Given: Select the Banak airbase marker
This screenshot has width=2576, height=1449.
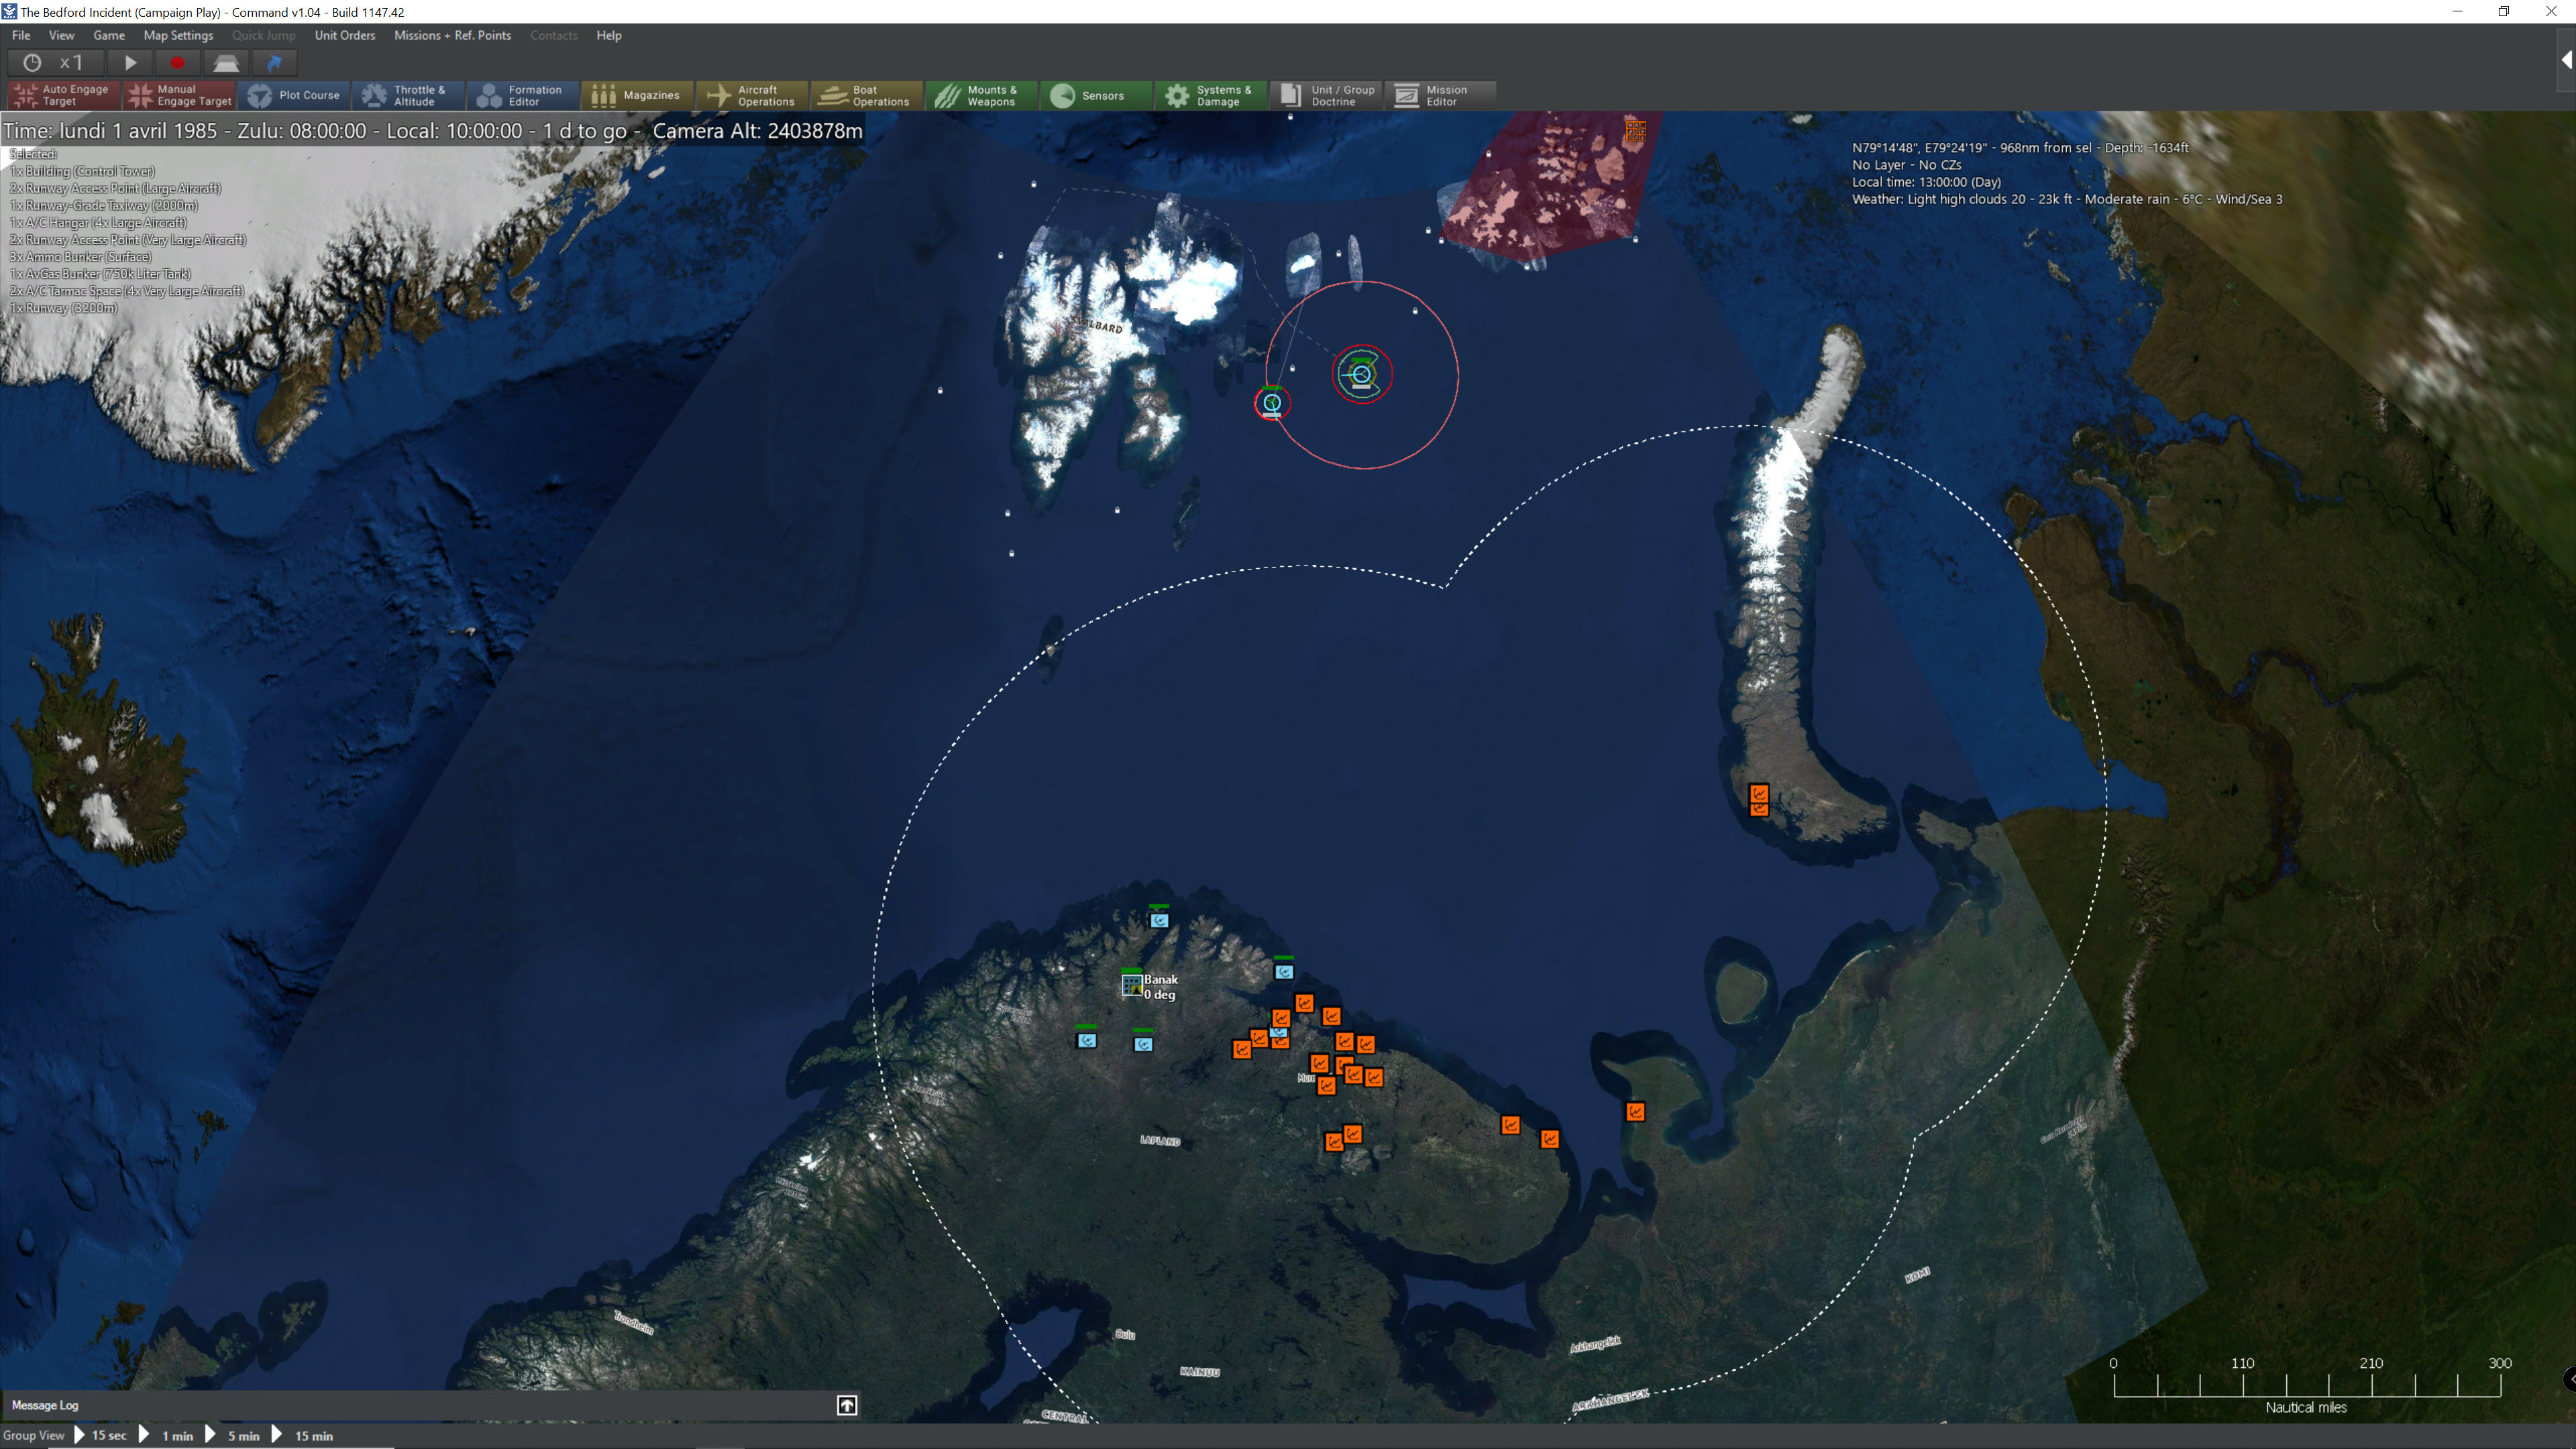Looking at the screenshot, I should 1131,985.
